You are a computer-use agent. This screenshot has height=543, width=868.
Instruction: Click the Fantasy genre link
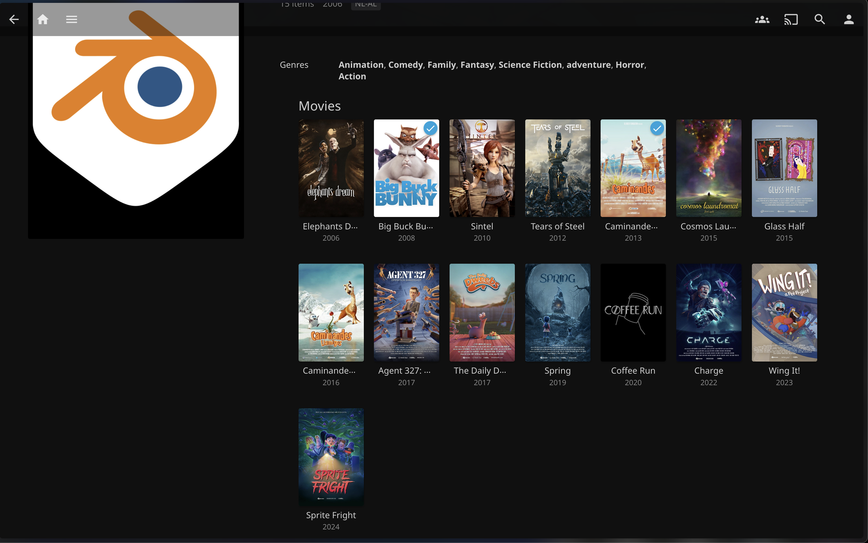pos(477,65)
